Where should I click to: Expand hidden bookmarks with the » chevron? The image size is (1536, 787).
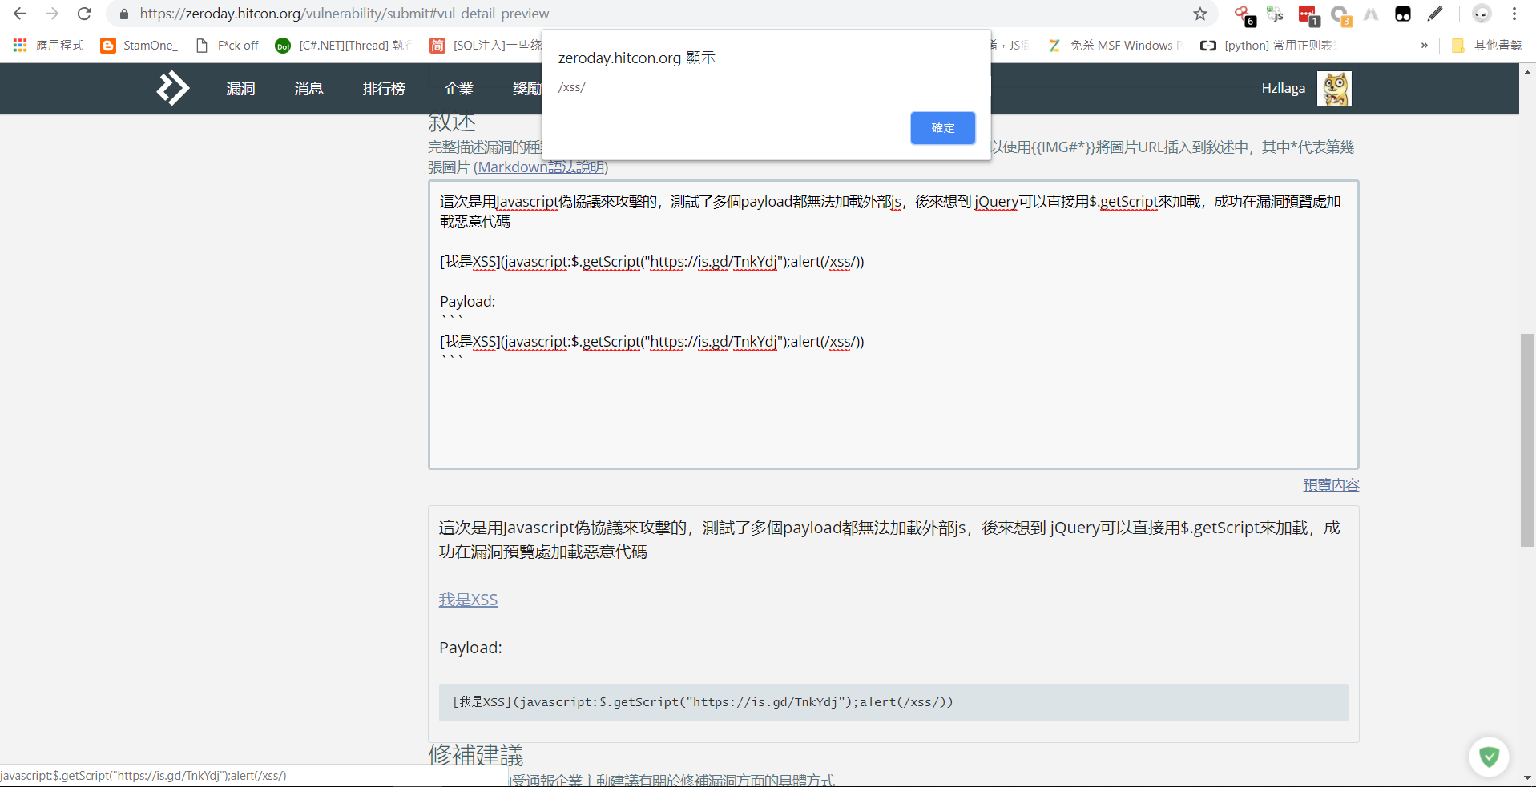[1424, 46]
